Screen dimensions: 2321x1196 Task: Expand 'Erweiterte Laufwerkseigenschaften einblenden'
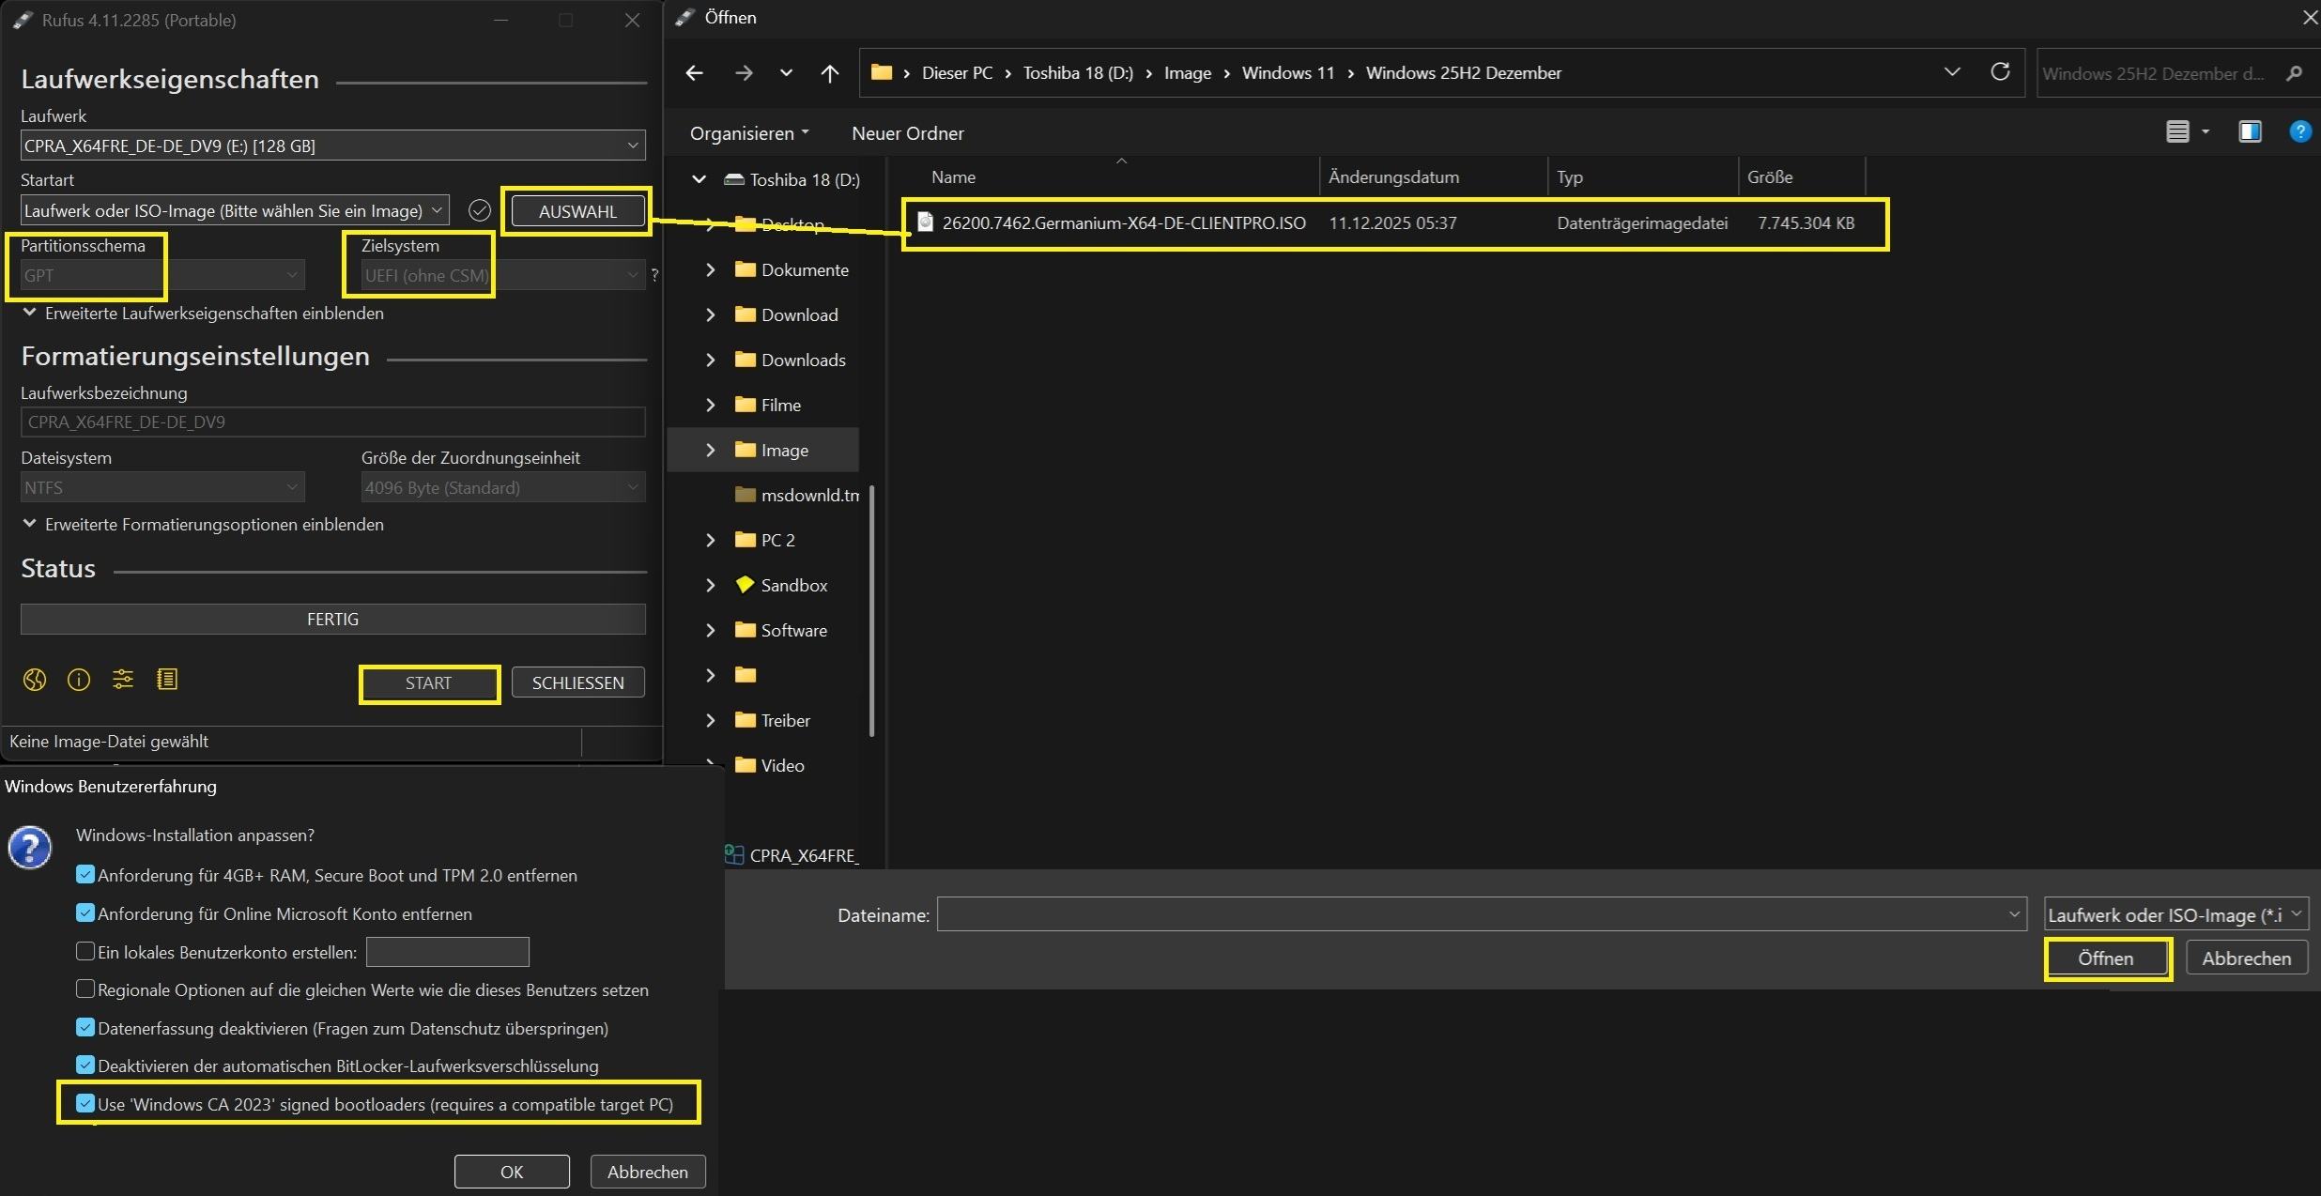pos(214,314)
